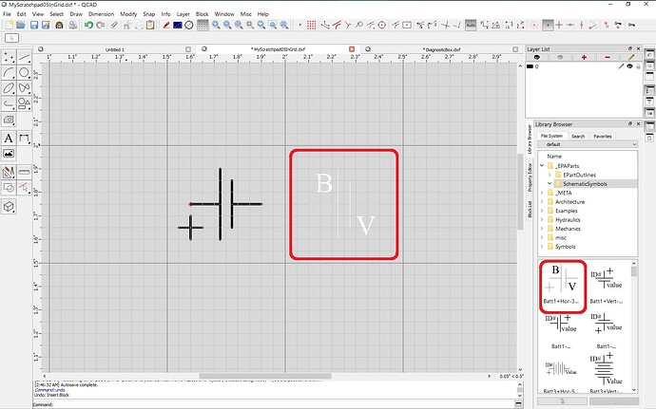Cut selection with the scissors icon
This screenshot has width=656, height=409.
(x=126, y=25)
